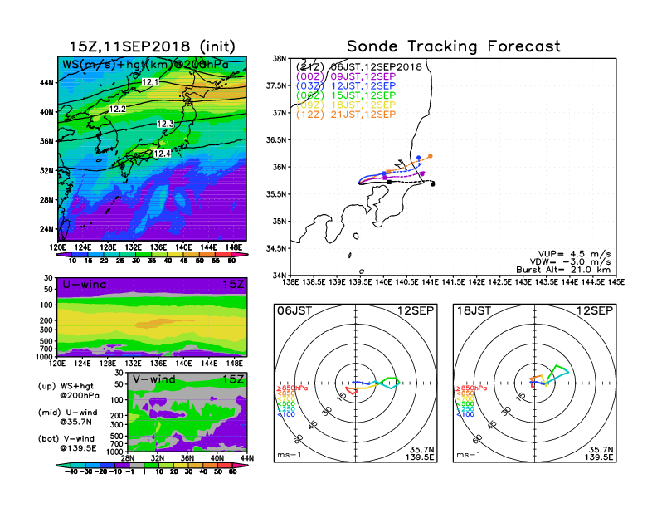Image resolution: width=657 pixels, height=508 pixels.
Task: Click the "44N" tick on V-wind panel
Action: [x=247, y=458]
